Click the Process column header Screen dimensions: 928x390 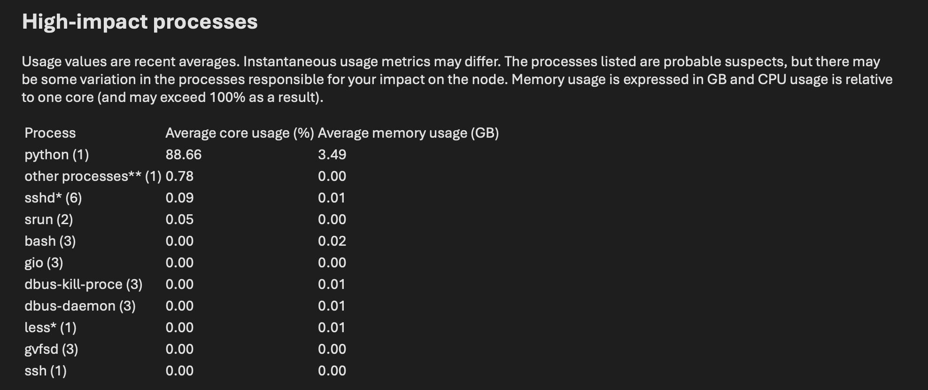50,133
